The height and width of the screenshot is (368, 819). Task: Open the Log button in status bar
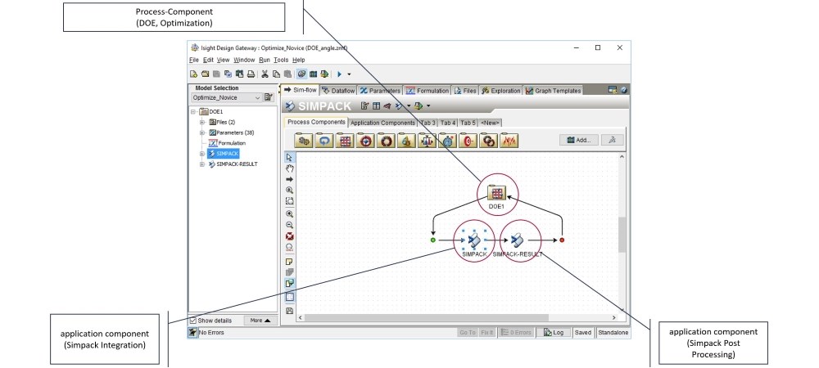click(x=554, y=333)
